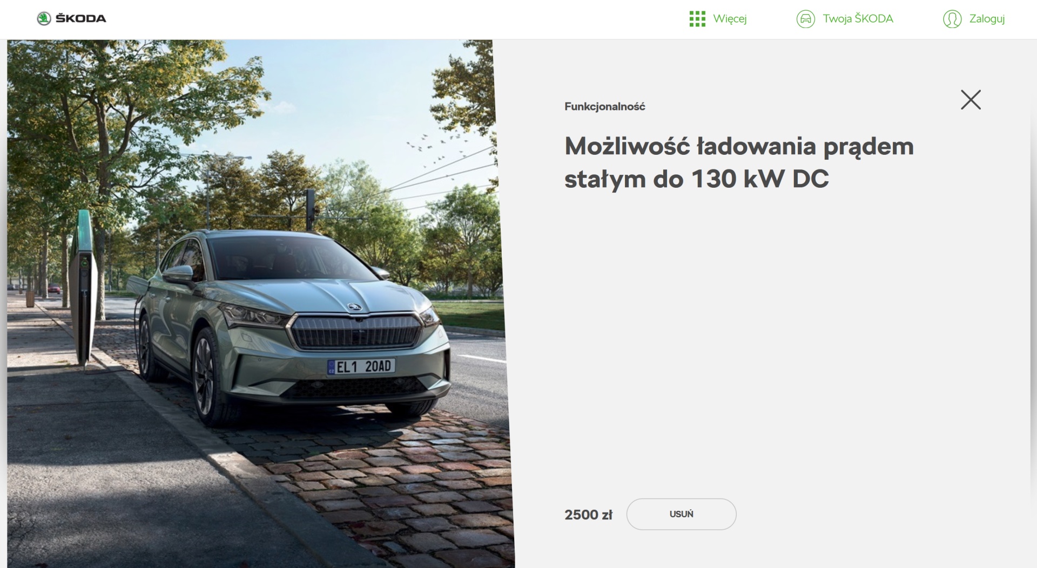Image resolution: width=1037 pixels, height=568 pixels.
Task: Click the ŠKODA winged-arrow emblem
Action: (44, 18)
